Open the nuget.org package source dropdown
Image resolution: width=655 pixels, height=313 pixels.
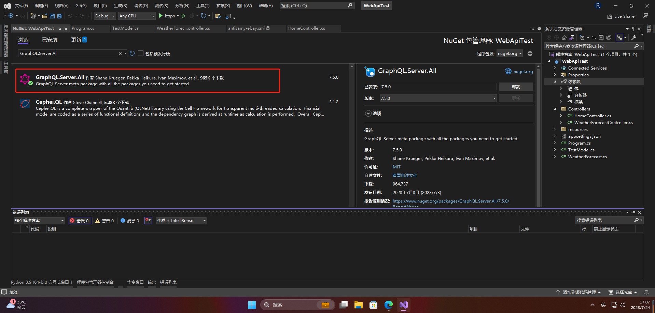510,54
